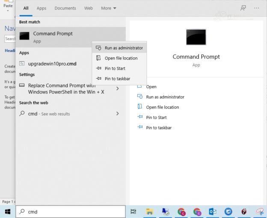This screenshot has height=218, width=267.
Task: Click the feedback icon in the search header
Action: (243, 8)
